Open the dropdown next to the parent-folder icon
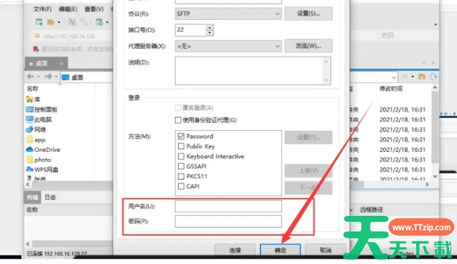Image resolution: width=457 pixels, height=264 pixels. (413, 77)
